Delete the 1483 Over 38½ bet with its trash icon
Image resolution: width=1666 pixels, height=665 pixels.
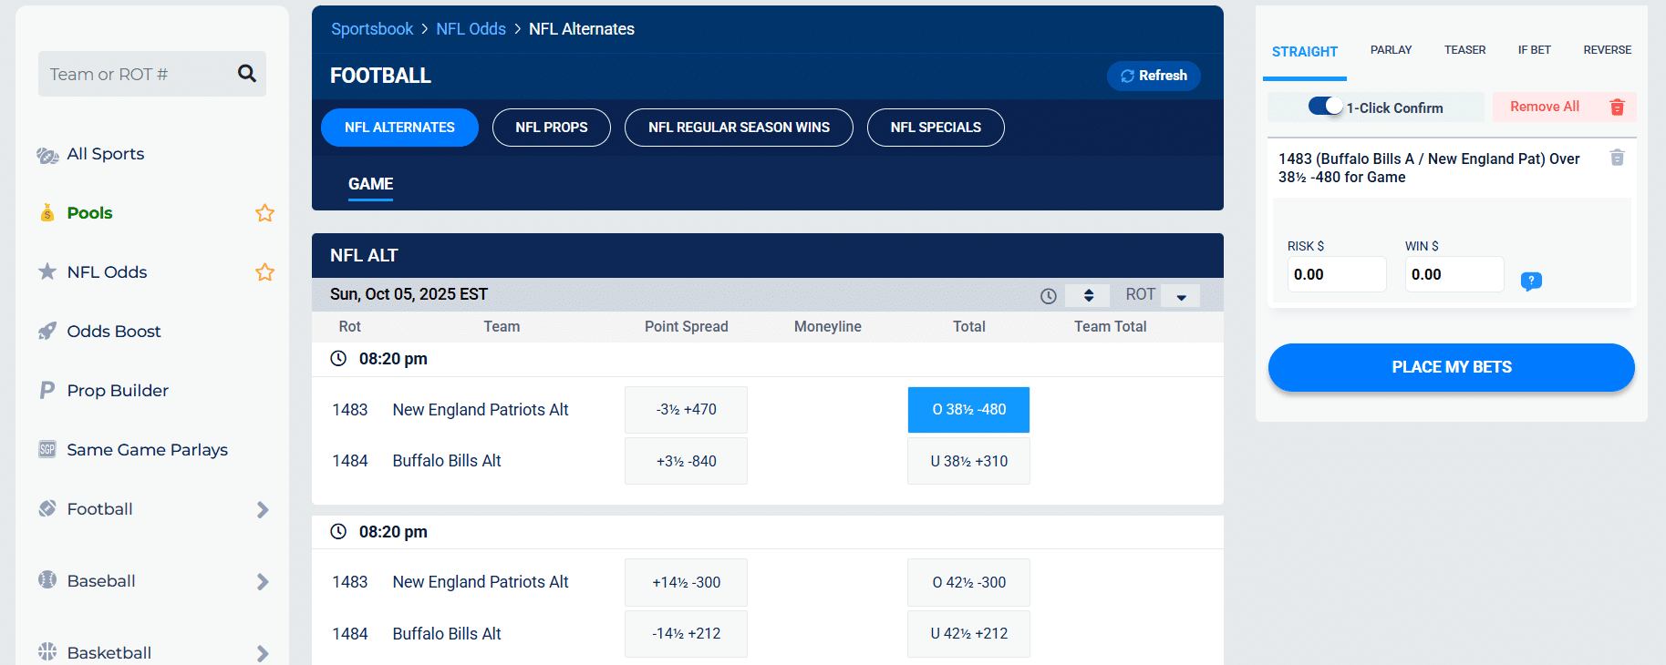click(x=1617, y=158)
